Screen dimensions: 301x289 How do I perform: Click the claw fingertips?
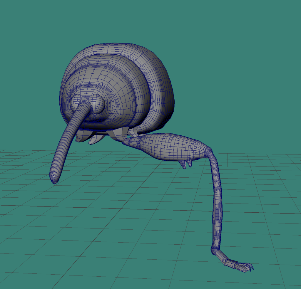coord(250,267)
